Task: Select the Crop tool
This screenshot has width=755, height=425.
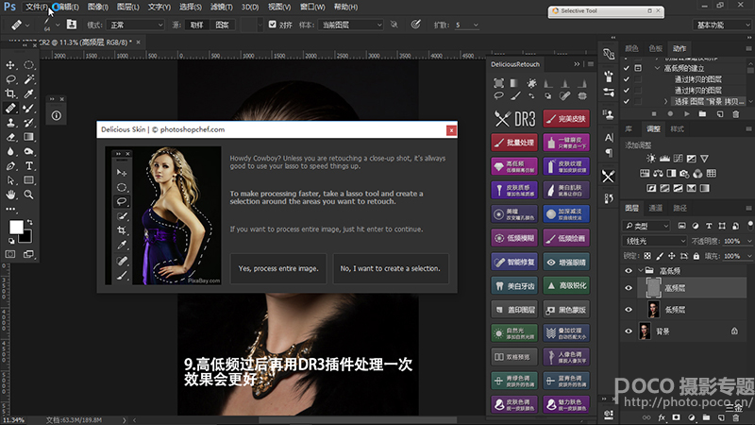Action: pyautogui.click(x=10, y=94)
